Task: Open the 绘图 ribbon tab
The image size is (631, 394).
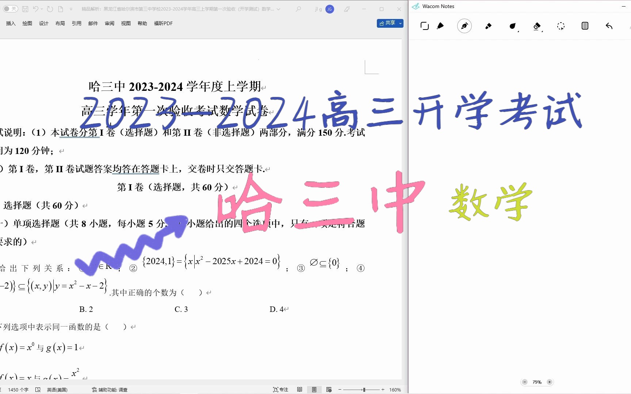Action: pos(27,23)
